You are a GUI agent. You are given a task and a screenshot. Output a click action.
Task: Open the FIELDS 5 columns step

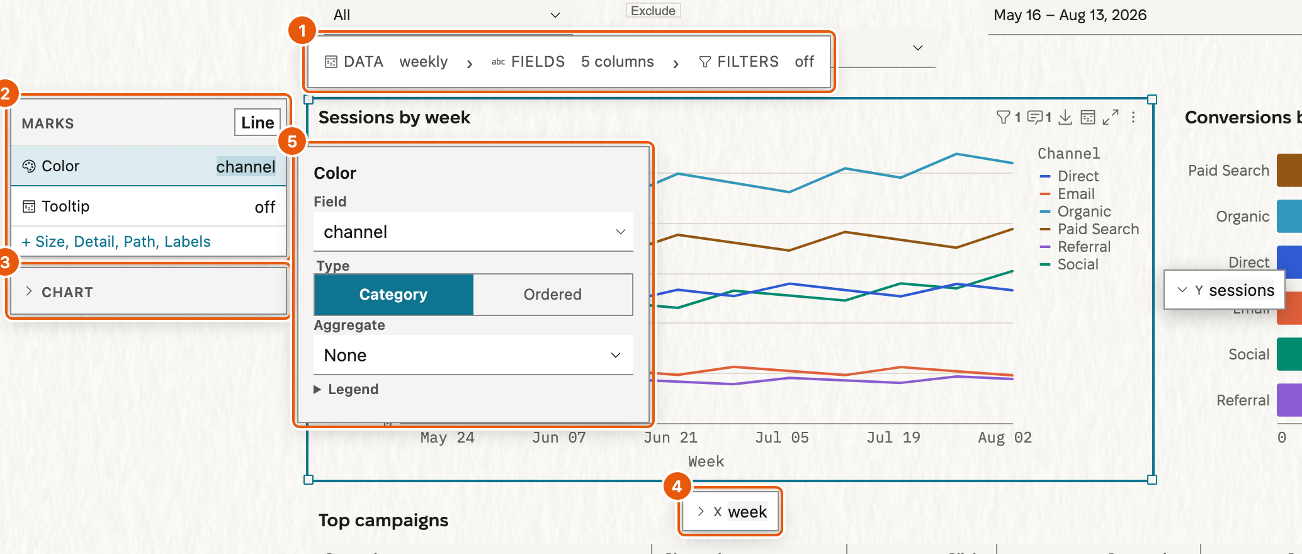572,62
